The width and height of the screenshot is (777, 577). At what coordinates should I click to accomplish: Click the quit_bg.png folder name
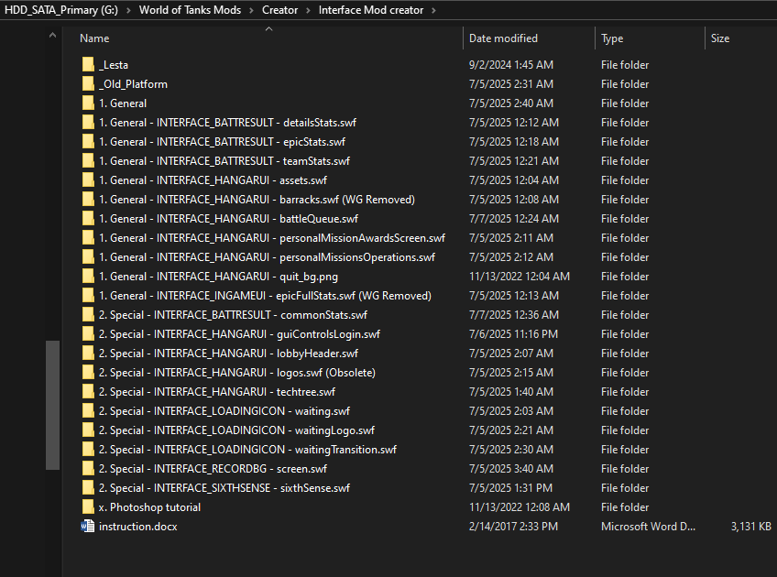click(x=218, y=277)
